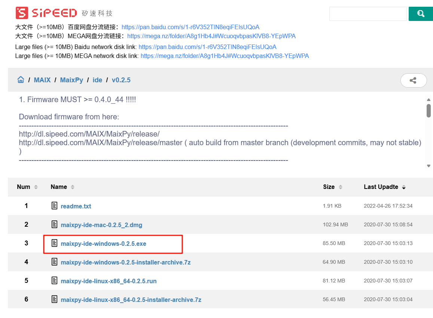This screenshot has height=318, width=433.
Task: Download readme.txt file
Action: 76,206
